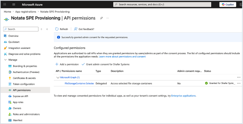Screen dimensions: 243x124
Task: Click the App roles icon
Action: (10, 102)
